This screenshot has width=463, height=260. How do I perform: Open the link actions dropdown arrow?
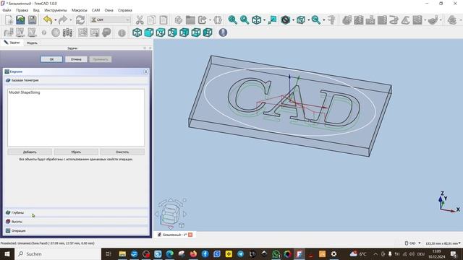click(210, 20)
